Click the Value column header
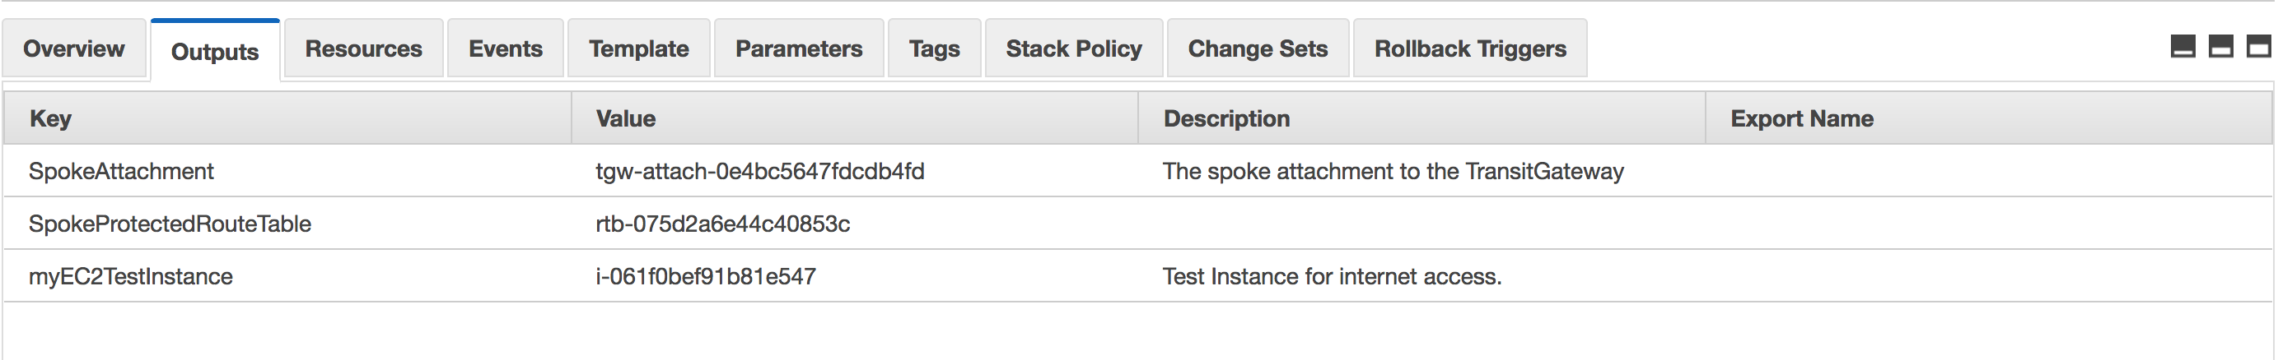Screen dimensions: 2278x360 pyautogui.click(x=625, y=118)
